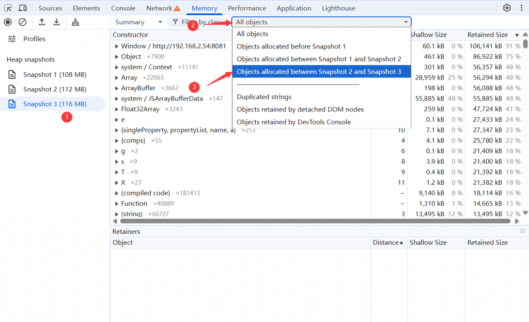This screenshot has height=322, width=529.
Task: Switch to the Performance tab
Action: pyautogui.click(x=247, y=8)
